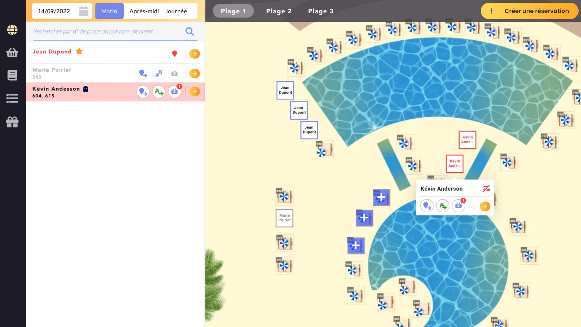Click the search magnifier icon
Image resolution: width=581 pixels, height=327 pixels.
tap(190, 31)
